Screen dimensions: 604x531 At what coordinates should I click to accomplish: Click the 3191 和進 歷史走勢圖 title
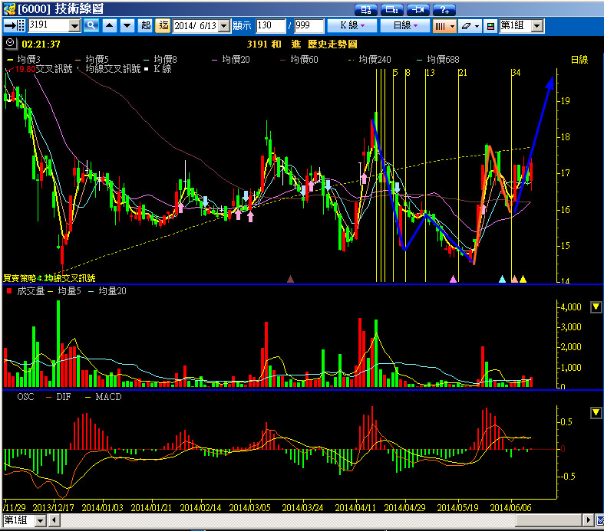[302, 44]
